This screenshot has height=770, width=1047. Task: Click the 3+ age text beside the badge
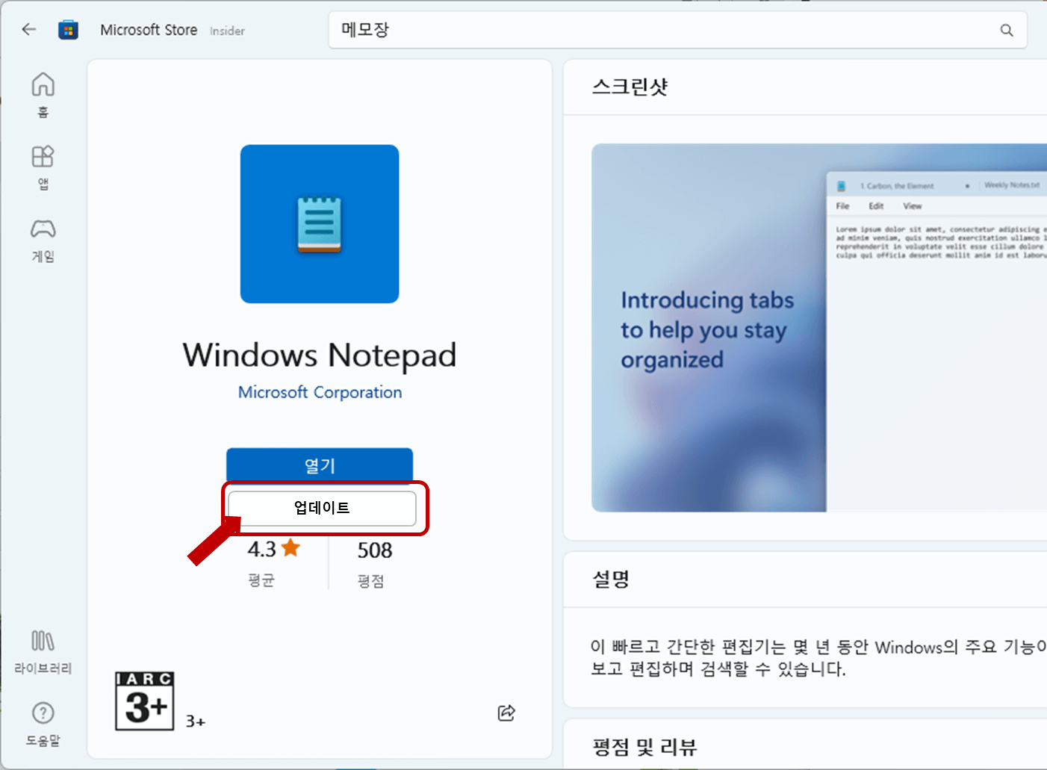(x=196, y=721)
